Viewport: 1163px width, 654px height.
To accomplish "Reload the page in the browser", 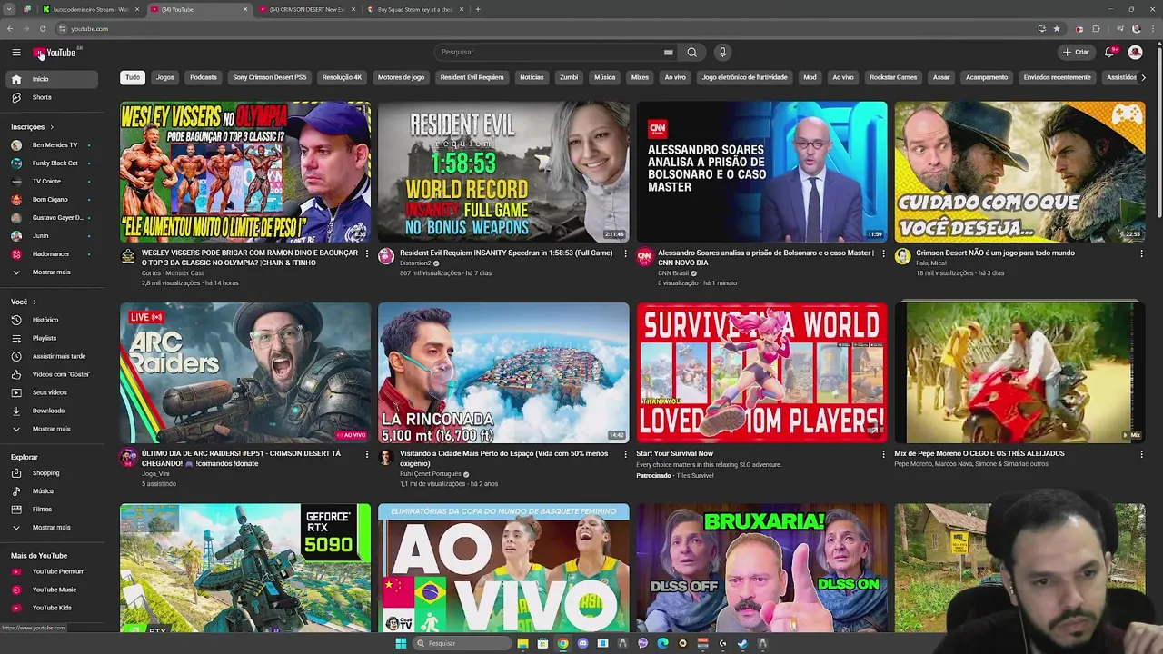I will (43, 29).
